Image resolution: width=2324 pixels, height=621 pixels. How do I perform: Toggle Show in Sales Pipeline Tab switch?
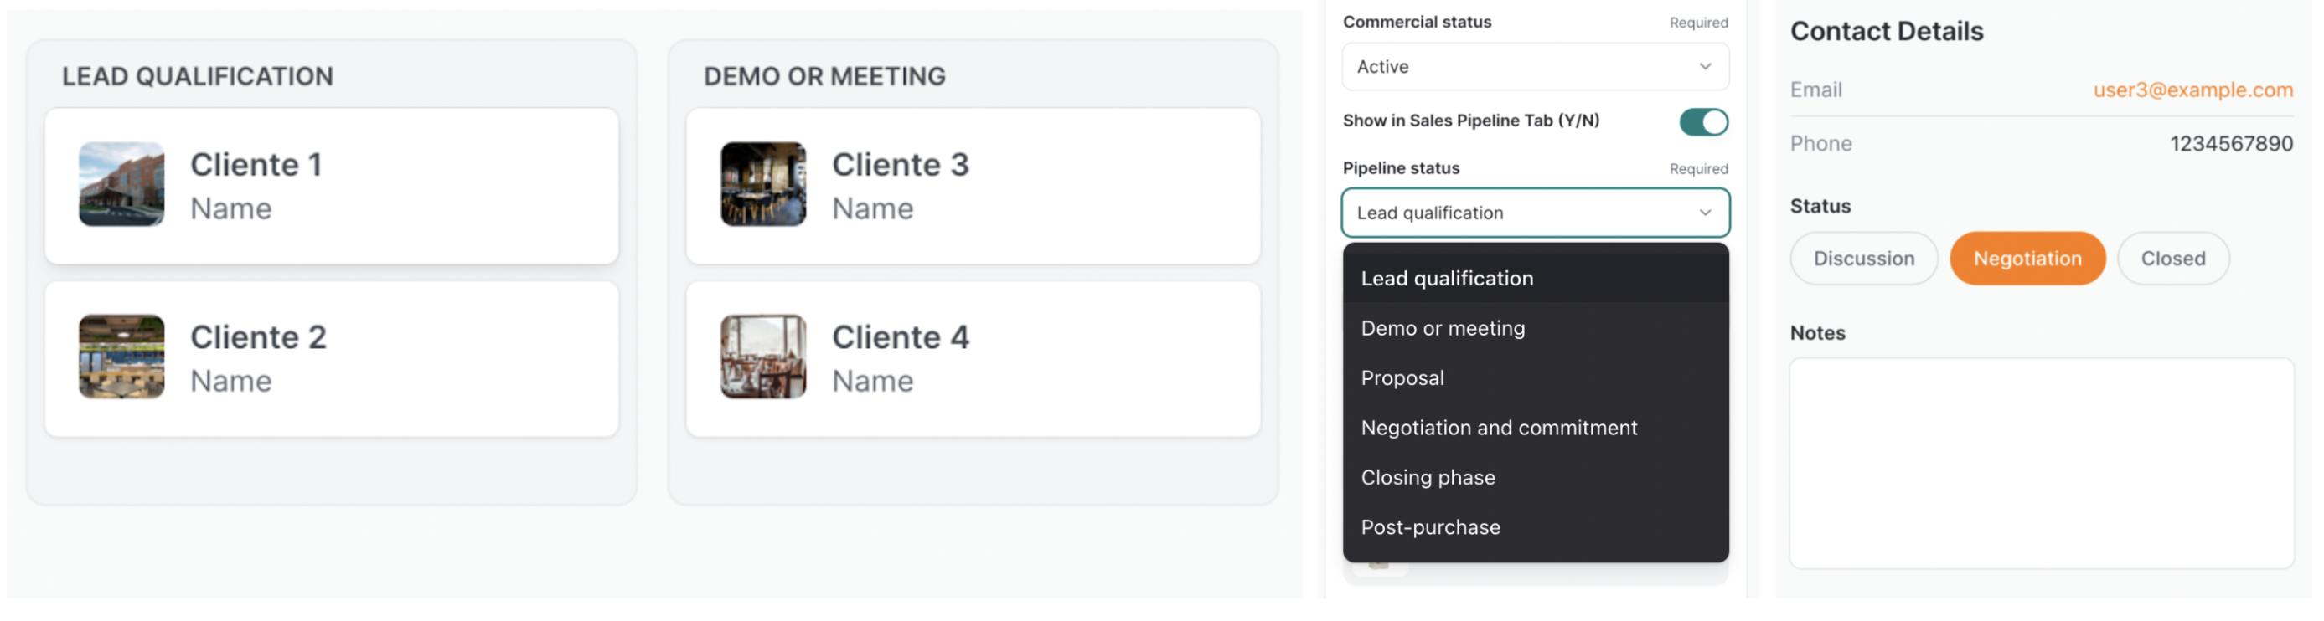(1702, 121)
